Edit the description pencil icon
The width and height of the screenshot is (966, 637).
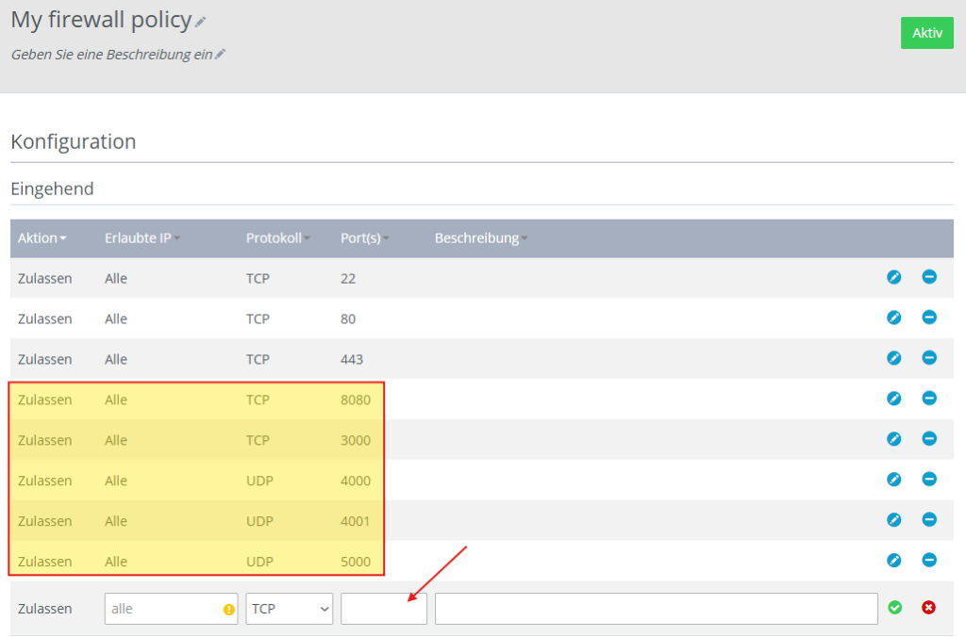221,55
